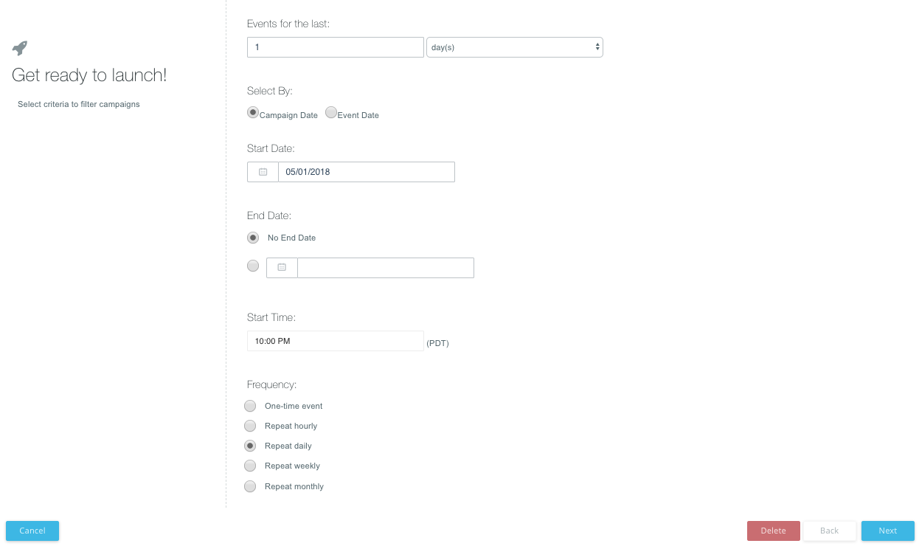The width and height of the screenshot is (919, 549).
Task: Set frequency to Repeat monthly
Action: (x=250, y=486)
